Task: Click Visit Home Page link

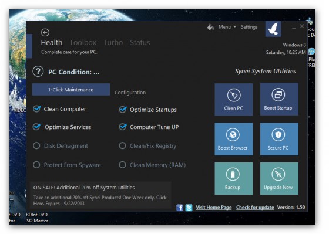Action: pyautogui.click(x=214, y=208)
